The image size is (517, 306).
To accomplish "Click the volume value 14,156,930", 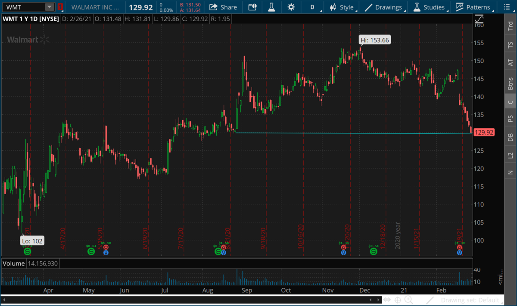I will [43, 263].
